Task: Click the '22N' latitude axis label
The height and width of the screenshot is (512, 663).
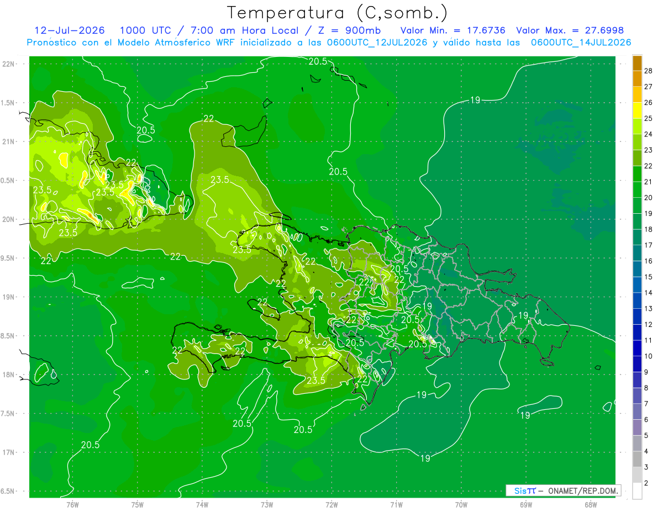Action: [9, 64]
